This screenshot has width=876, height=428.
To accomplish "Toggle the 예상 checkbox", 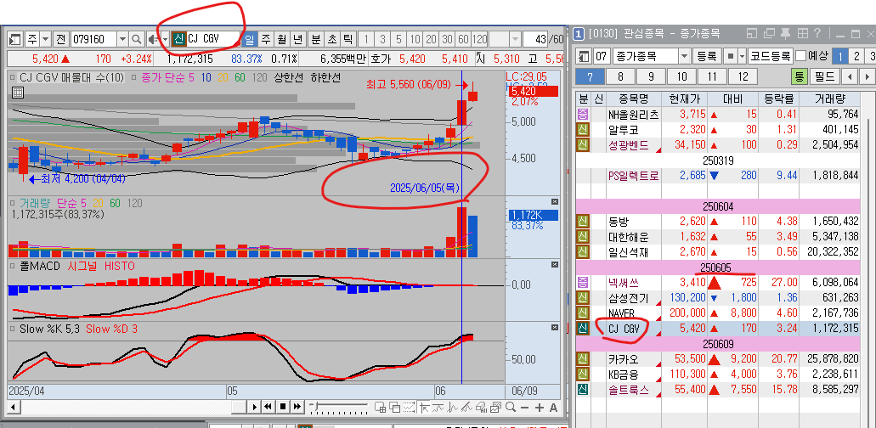I will pyautogui.click(x=800, y=56).
